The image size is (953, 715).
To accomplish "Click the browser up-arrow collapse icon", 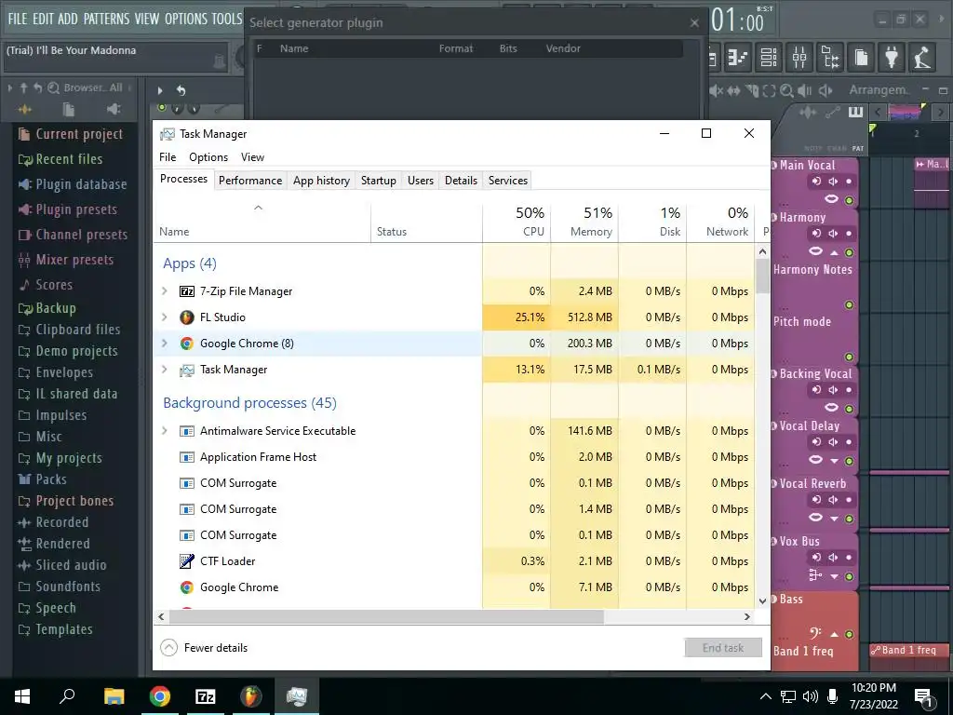I will pos(23,88).
